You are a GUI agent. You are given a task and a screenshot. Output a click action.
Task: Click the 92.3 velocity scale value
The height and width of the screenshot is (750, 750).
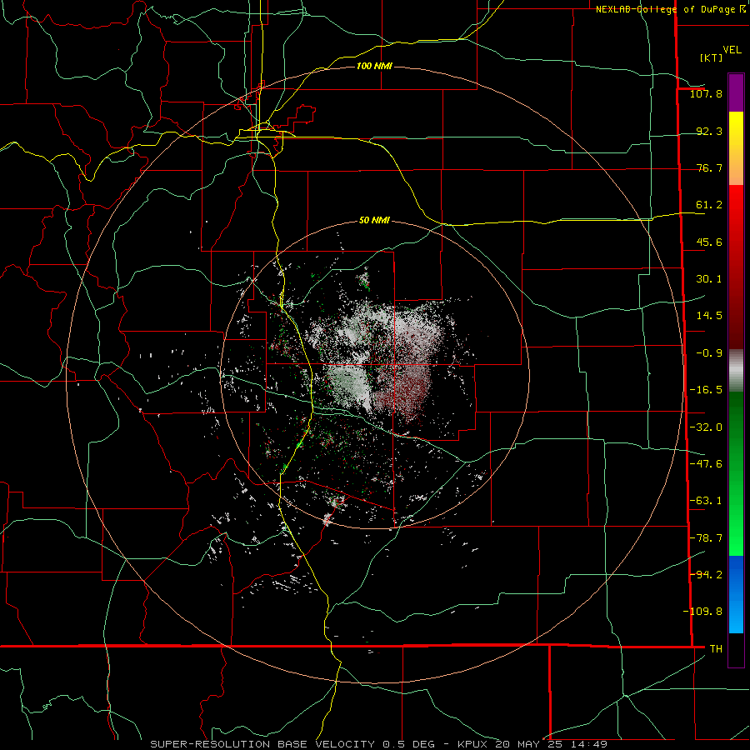pos(709,131)
